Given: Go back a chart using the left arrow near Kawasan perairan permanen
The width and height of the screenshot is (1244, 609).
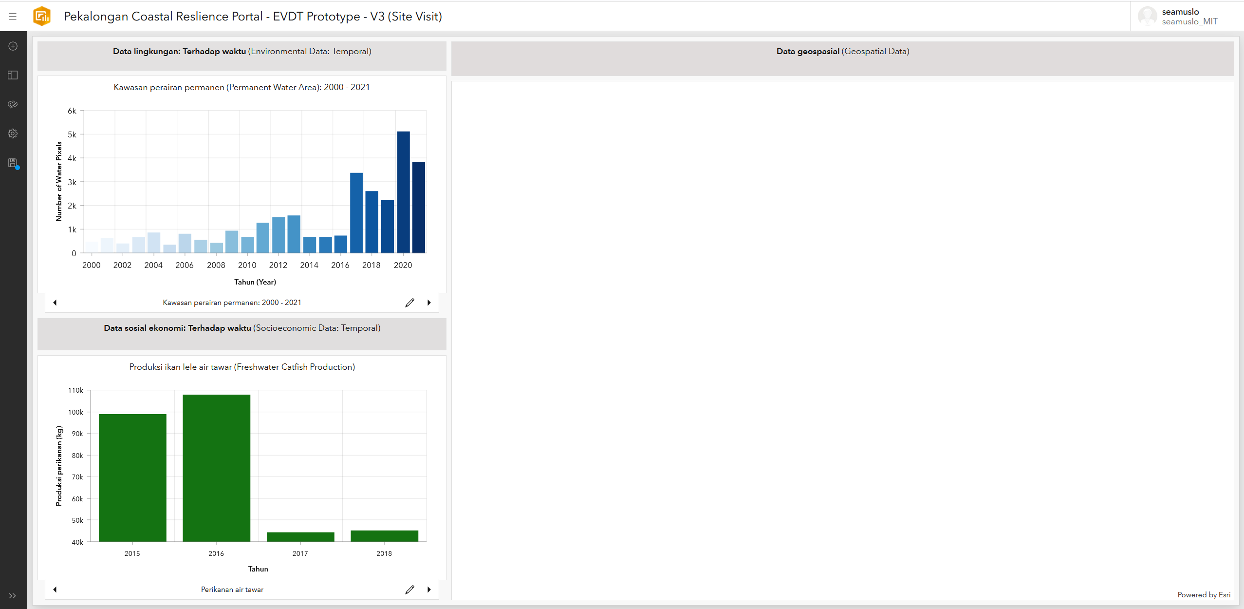Looking at the screenshot, I should pyautogui.click(x=55, y=303).
